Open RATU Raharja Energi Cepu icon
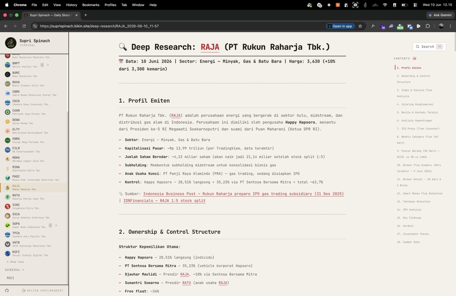This screenshot has height=296, width=456. (x=8, y=197)
